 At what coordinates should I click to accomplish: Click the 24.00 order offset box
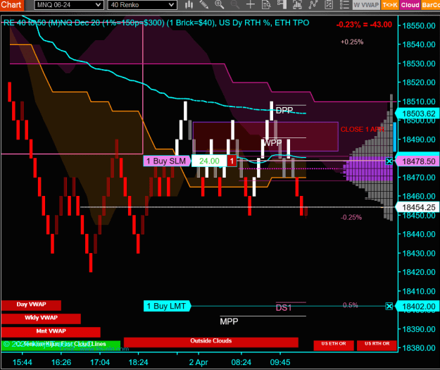pos(209,161)
